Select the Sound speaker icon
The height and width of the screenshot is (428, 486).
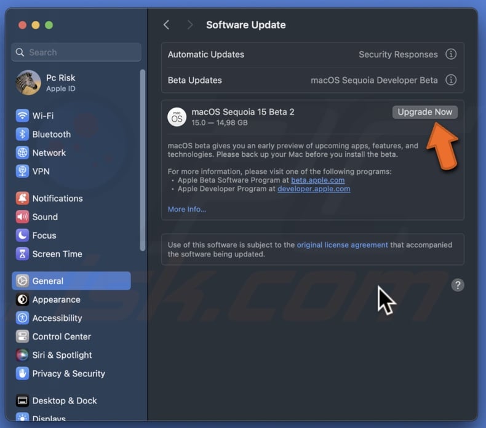coord(22,217)
